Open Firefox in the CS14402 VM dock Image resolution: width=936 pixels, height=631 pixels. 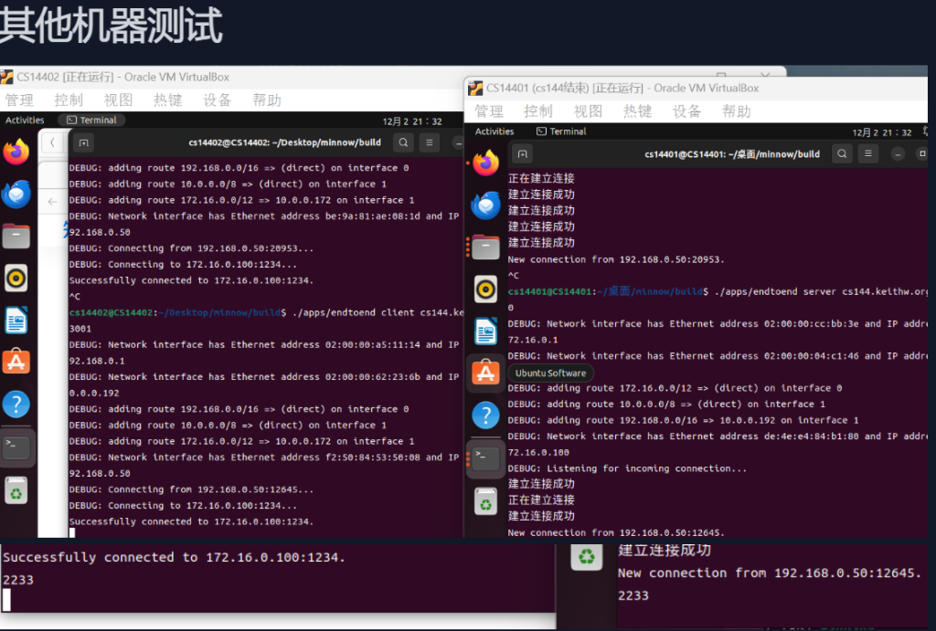point(16,152)
